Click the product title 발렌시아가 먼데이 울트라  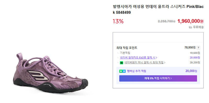point(158,9)
